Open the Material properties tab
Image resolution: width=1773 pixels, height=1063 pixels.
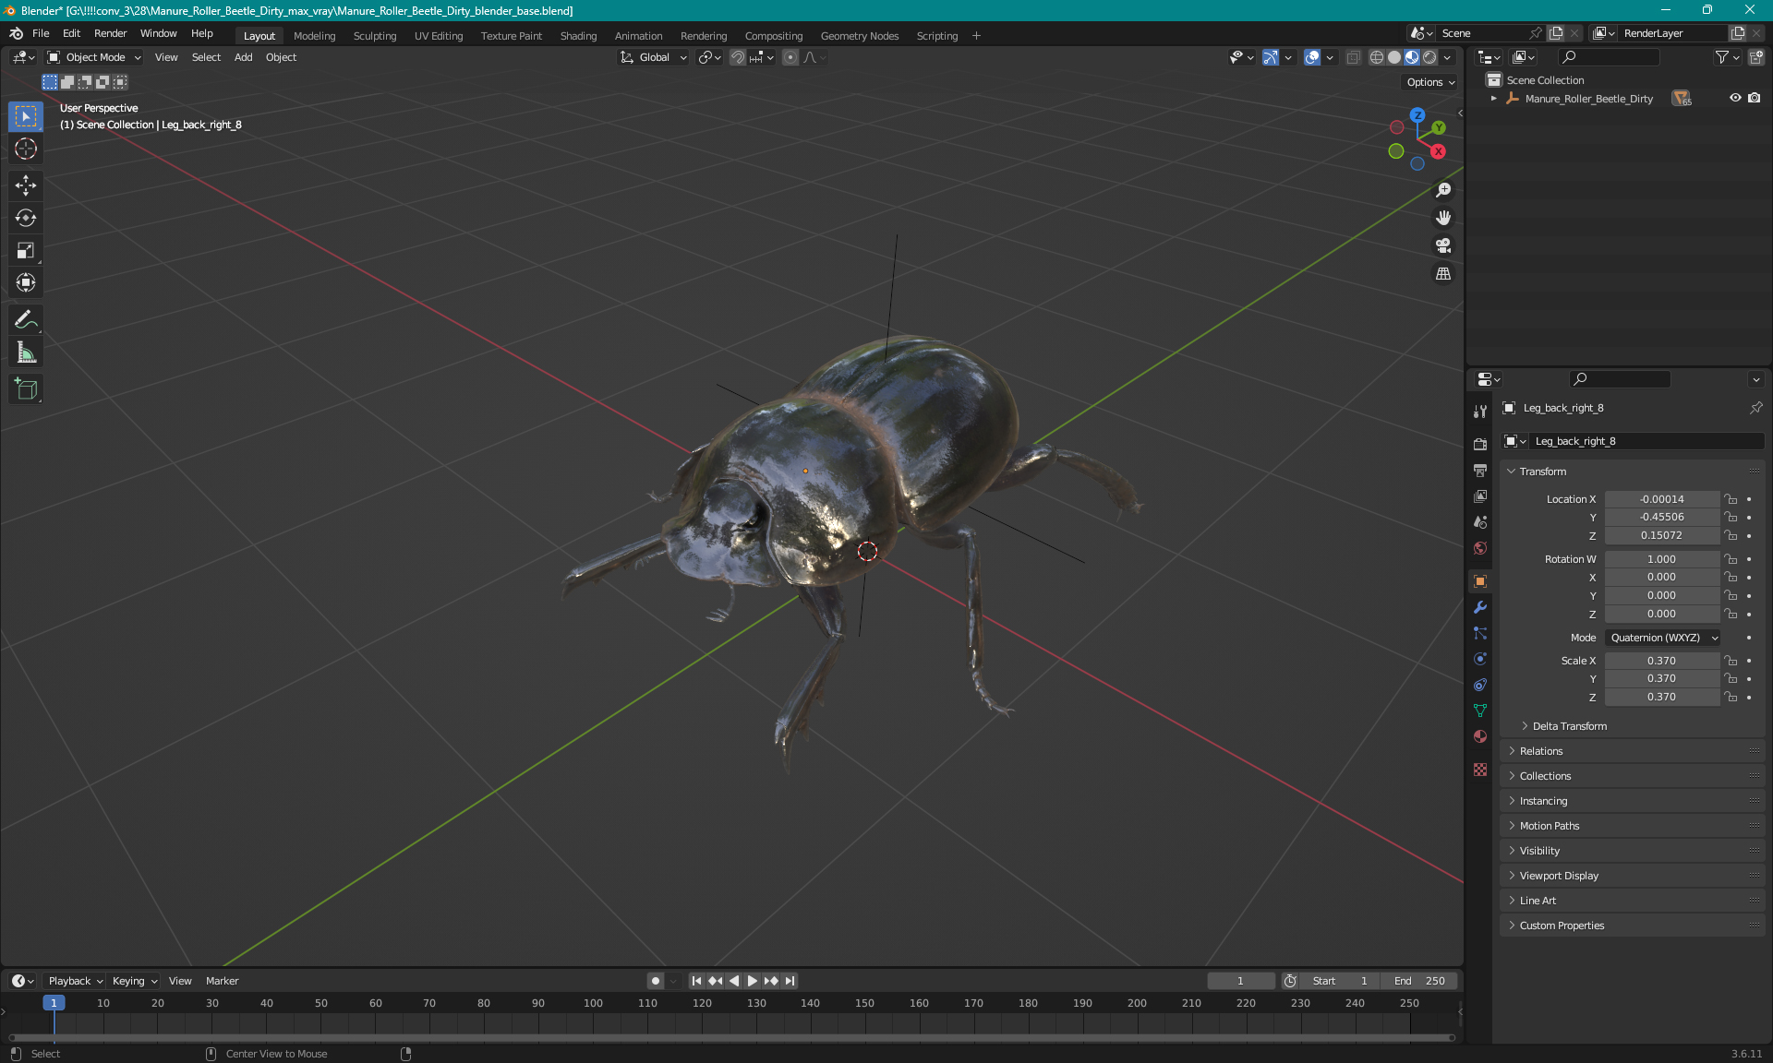pos(1480,736)
